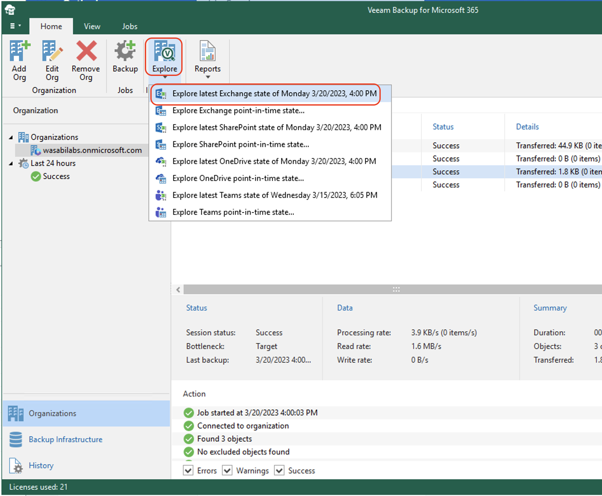The image size is (602, 496).
Task: Sort by the Status column header
Action: (443, 127)
